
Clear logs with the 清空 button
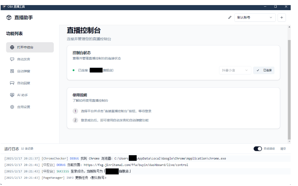[x=283, y=148]
